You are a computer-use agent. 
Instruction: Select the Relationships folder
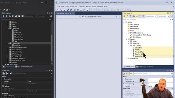pos(135,29)
